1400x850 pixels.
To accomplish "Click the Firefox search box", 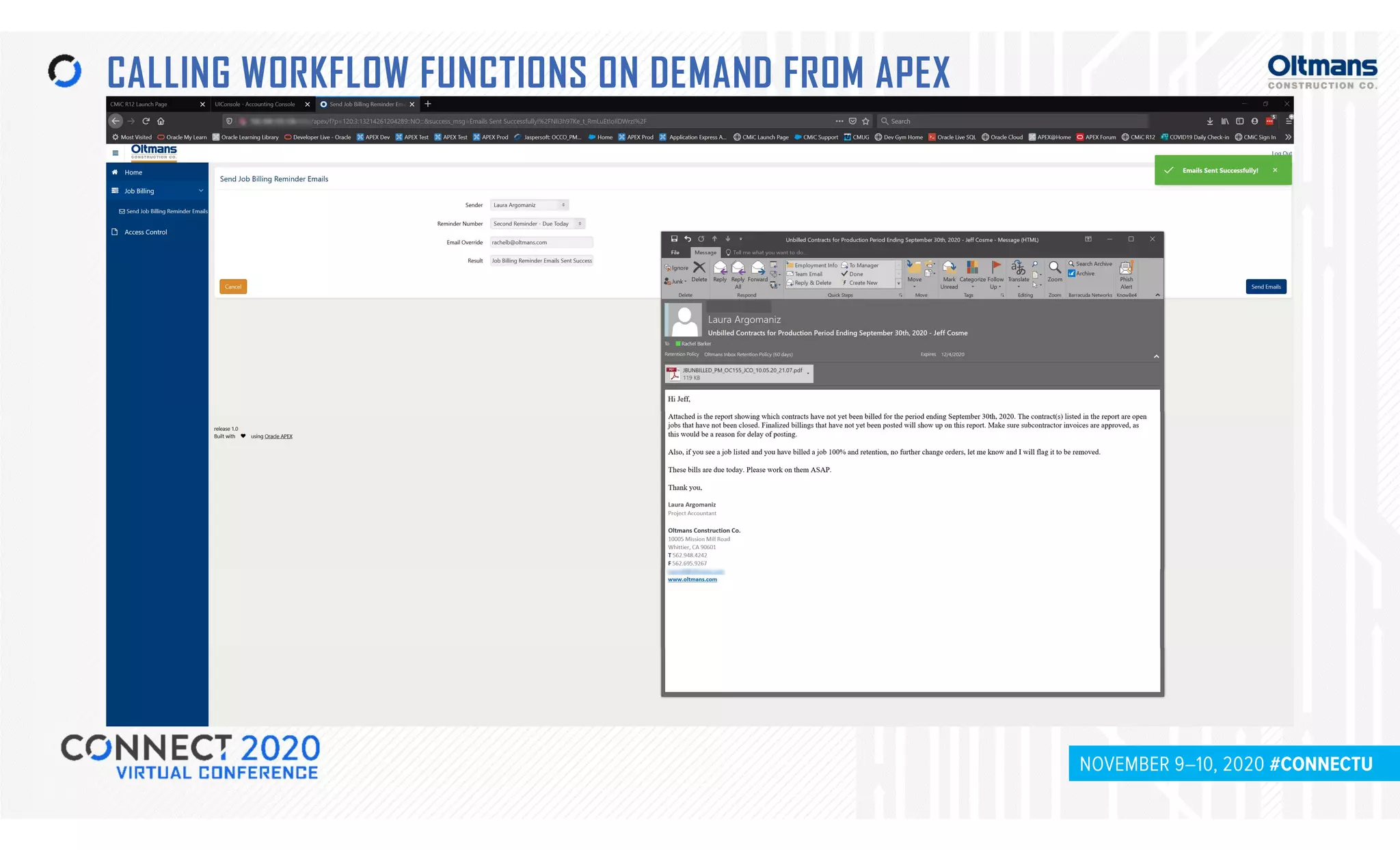I will [1012, 121].
